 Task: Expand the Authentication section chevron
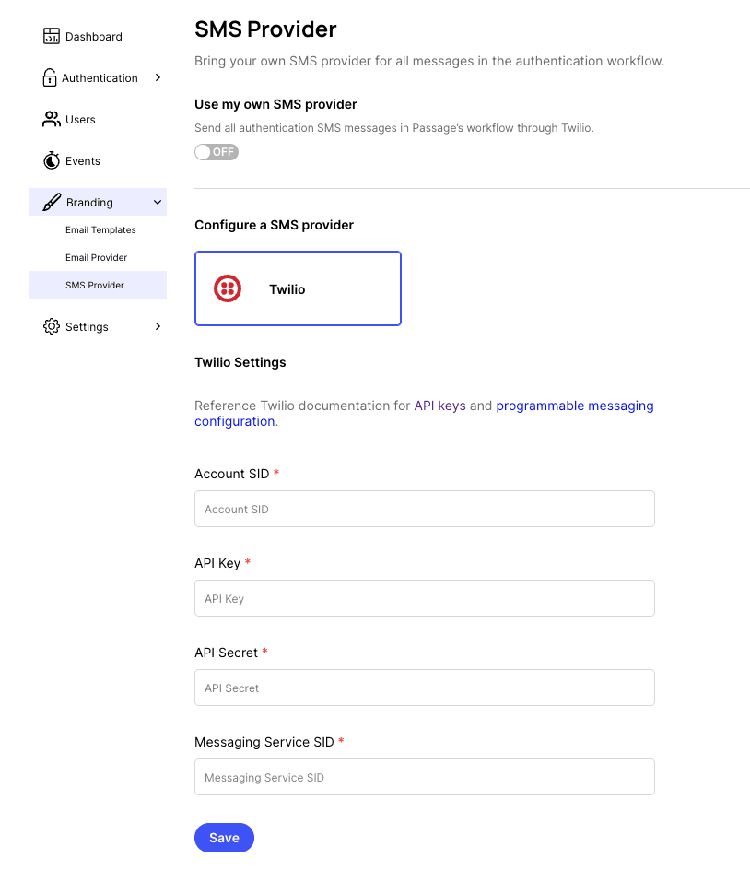[157, 77]
